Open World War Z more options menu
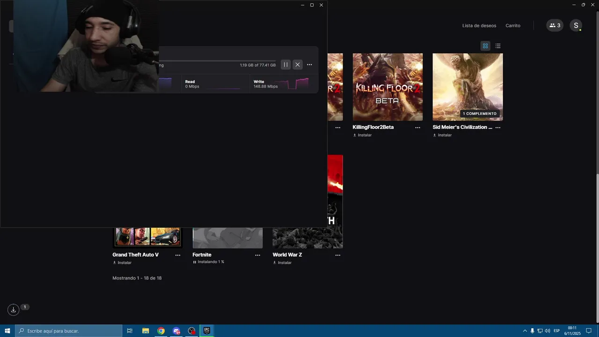 pyautogui.click(x=338, y=255)
